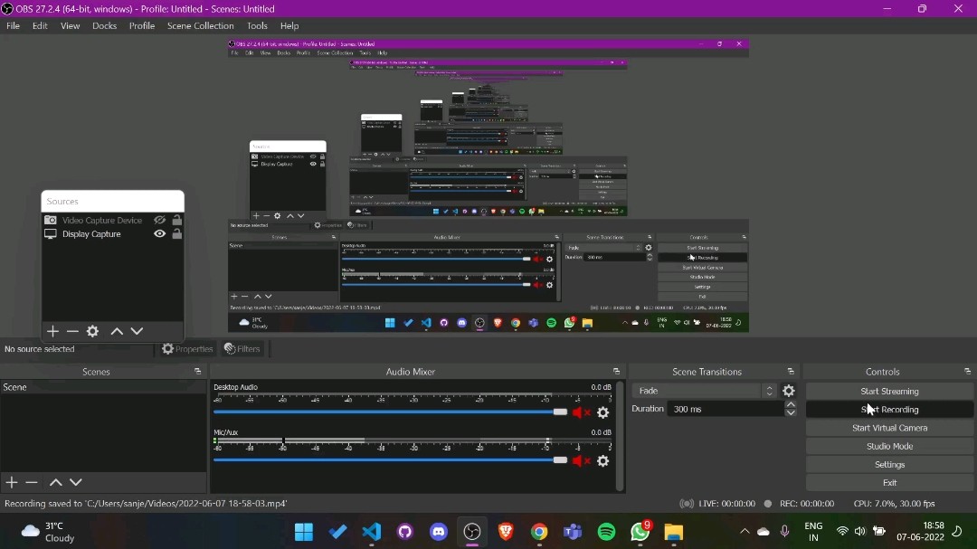This screenshot has height=549, width=977.
Task: Pop out the Scenes dock
Action: (197, 372)
